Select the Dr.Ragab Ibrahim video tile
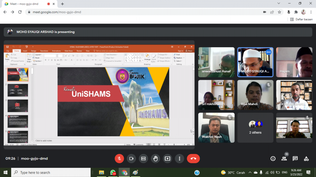316x177 pixels. pyautogui.click(x=294, y=95)
